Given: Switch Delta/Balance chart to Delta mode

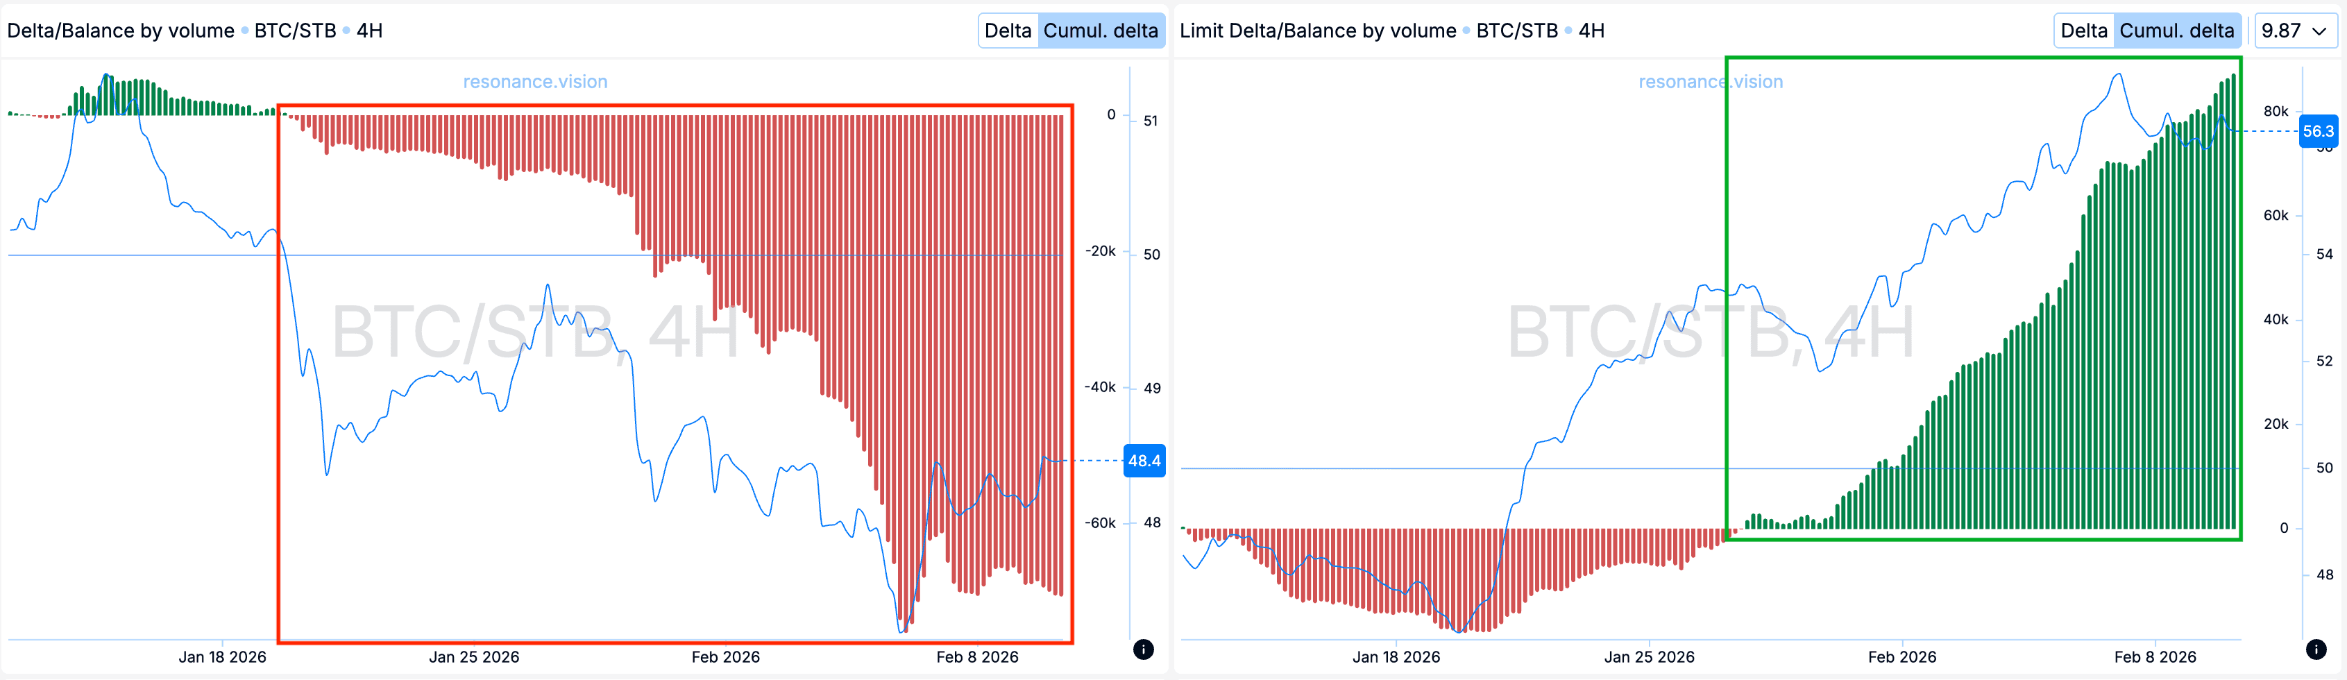Looking at the screenshot, I should [1008, 31].
